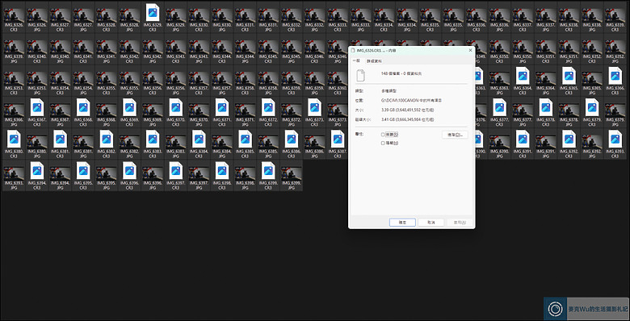Pick the IMG_6394.CR3 file icon
Viewport: 630px width, 321px height.
tap(37, 170)
